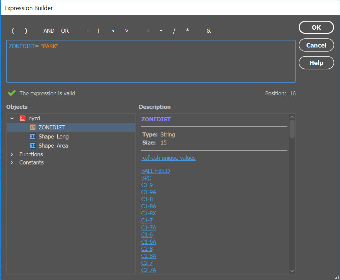Insert the C2-7A value
Image resolution: width=340 pixels, height=280 pixels.
point(148,270)
